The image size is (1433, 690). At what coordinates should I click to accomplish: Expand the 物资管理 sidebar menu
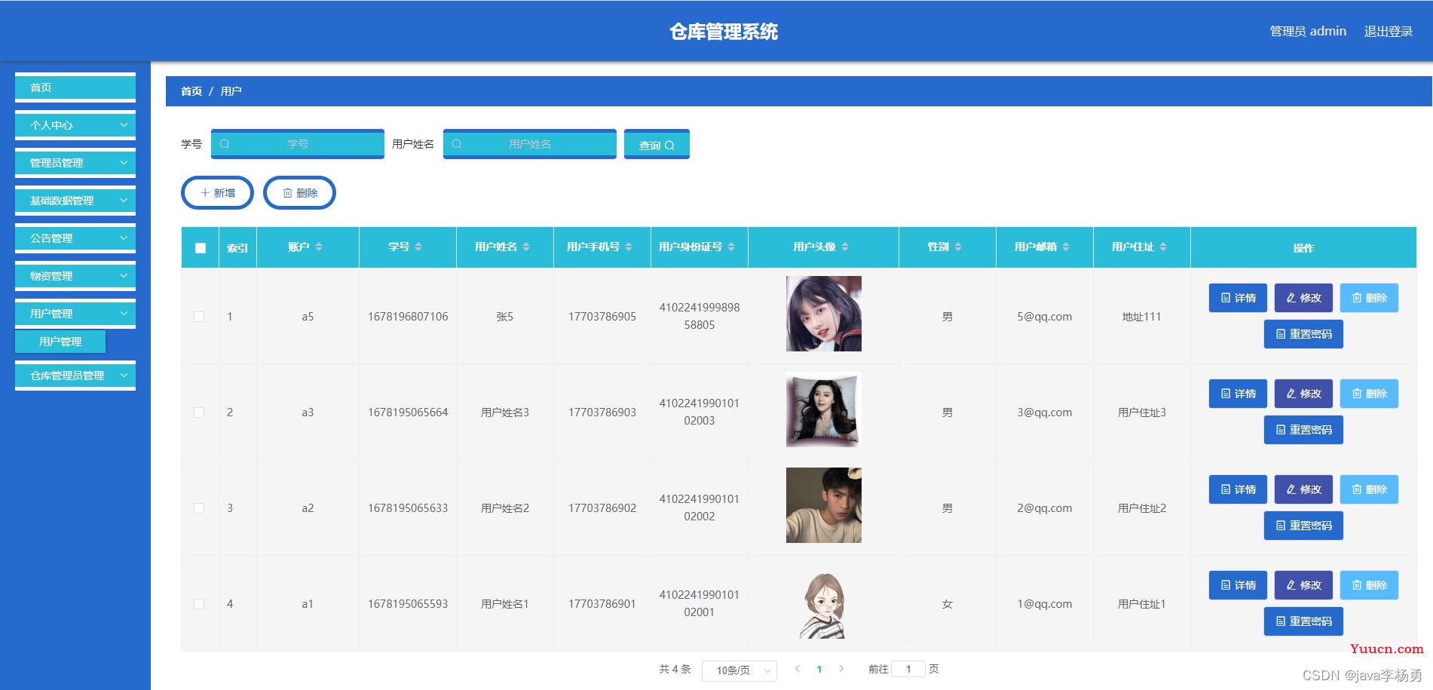coord(75,276)
